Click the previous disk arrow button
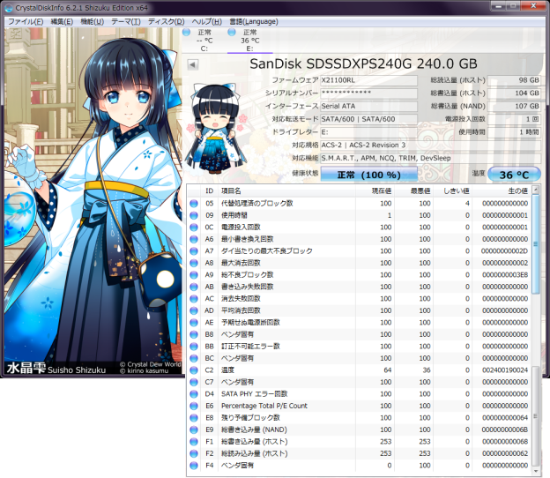Viewport: 550px width, 478px height. pyautogui.click(x=192, y=64)
